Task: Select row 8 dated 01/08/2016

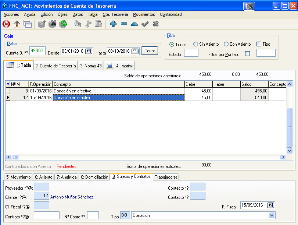Action: click(146, 91)
